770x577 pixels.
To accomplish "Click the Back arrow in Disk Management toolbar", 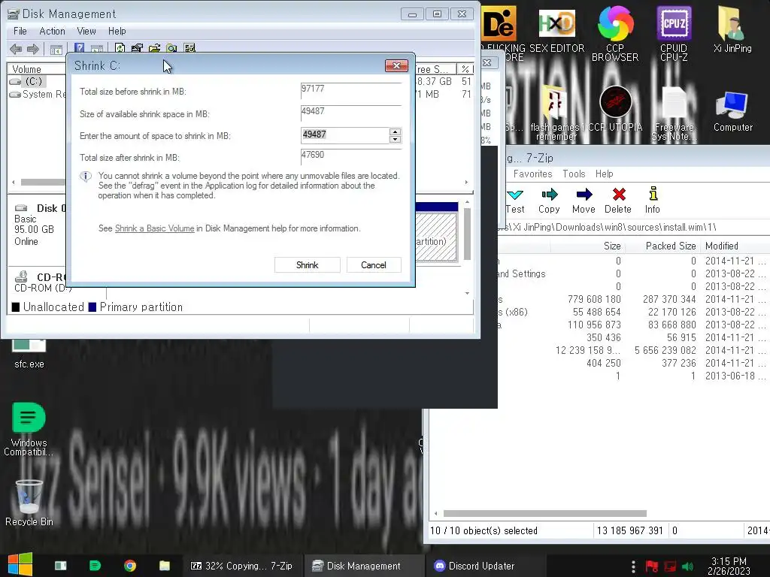I will click(16, 49).
